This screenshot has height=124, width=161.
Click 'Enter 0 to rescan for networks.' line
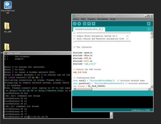(25, 67)
